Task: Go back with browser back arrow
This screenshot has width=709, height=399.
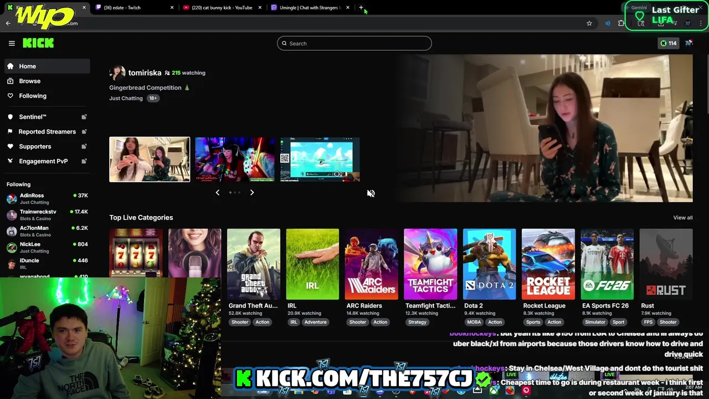Action: [8, 23]
